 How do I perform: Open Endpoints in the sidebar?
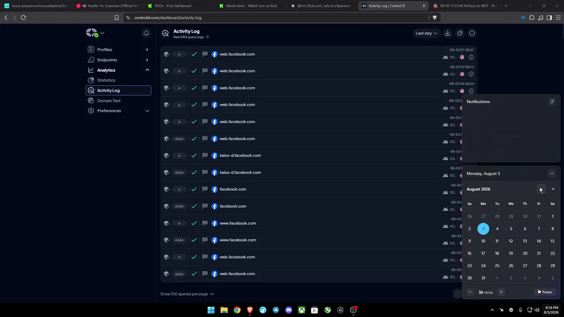point(119,60)
